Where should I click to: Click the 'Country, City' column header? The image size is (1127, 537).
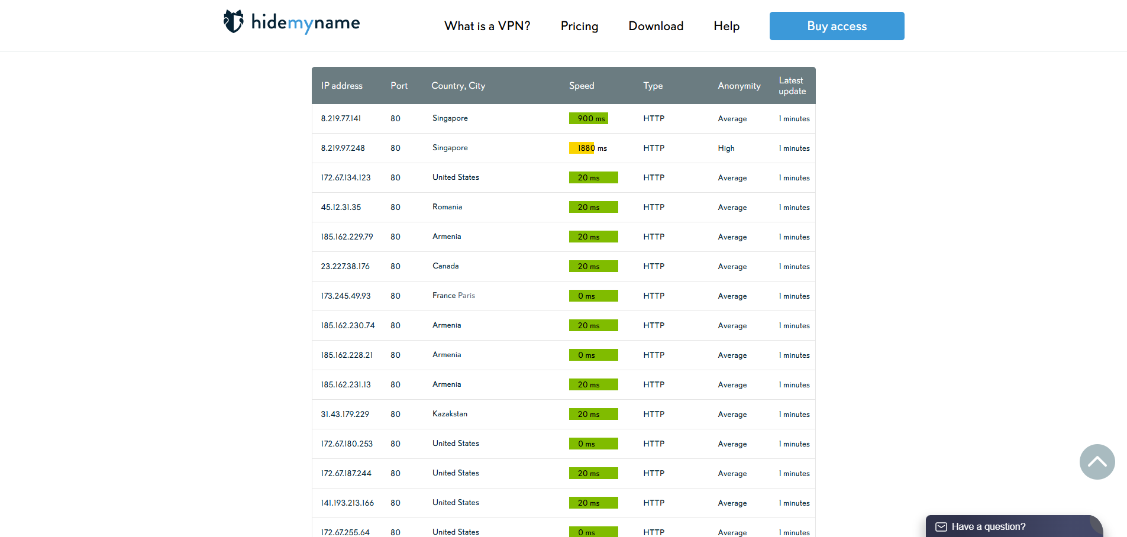(458, 86)
